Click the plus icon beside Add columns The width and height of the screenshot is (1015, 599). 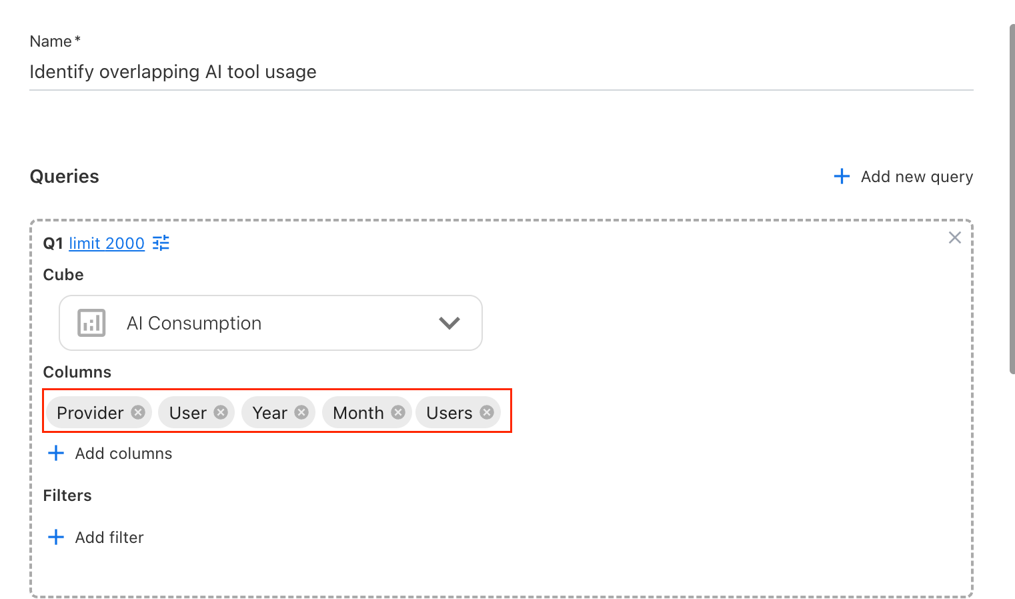pos(56,453)
